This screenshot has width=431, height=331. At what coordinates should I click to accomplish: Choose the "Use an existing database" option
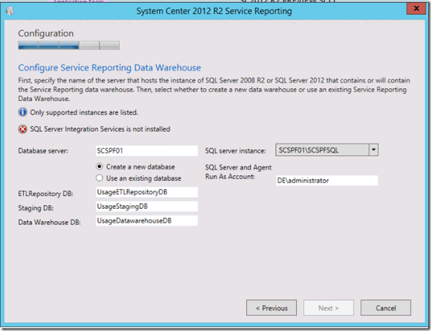[x=100, y=178]
